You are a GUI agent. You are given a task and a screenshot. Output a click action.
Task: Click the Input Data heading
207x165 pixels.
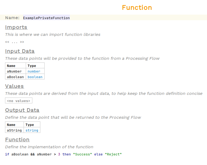pos(20,51)
